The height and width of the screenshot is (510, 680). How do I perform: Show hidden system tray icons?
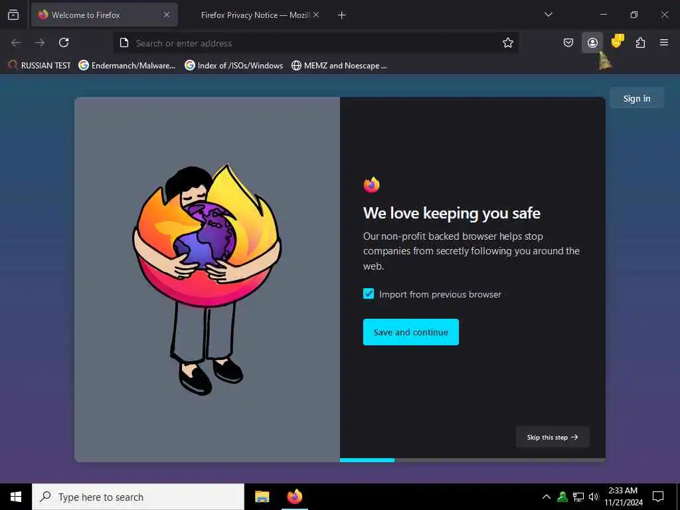point(547,497)
